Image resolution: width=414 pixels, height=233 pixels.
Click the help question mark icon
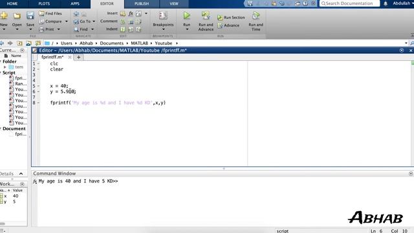click(305, 3)
